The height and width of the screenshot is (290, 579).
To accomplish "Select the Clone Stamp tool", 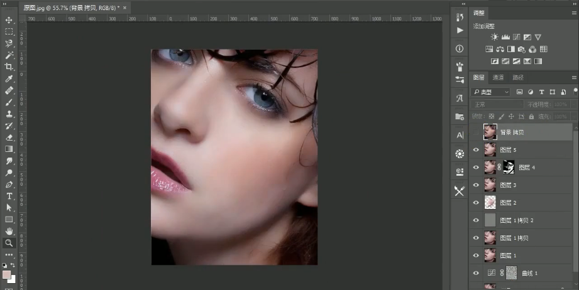I will point(9,114).
